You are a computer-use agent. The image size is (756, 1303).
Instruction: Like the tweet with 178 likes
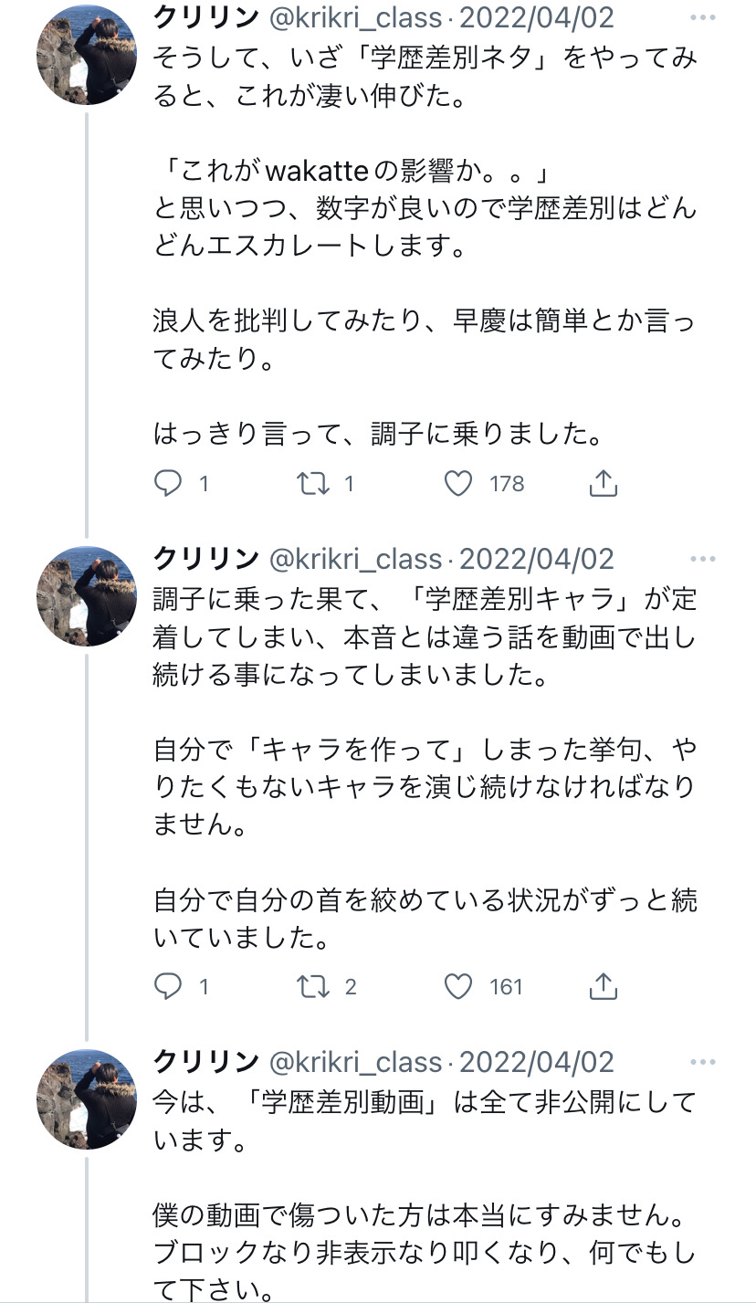tap(458, 483)
